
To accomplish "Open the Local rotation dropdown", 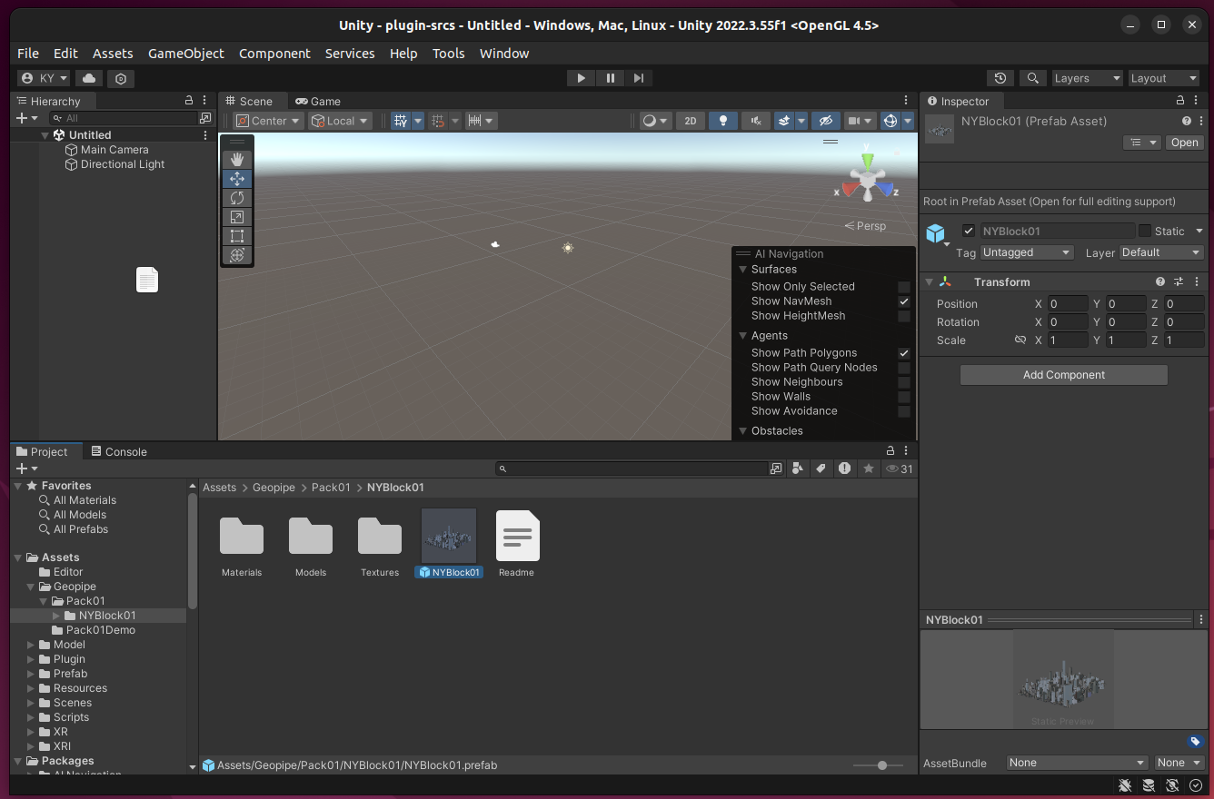I will coord(340,121).
